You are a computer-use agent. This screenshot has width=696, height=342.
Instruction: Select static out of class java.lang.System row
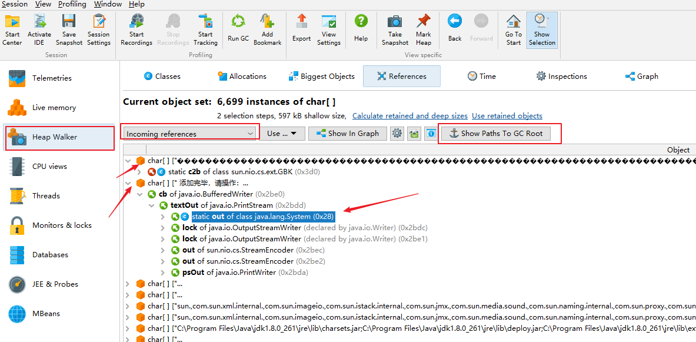pos(263,216)
